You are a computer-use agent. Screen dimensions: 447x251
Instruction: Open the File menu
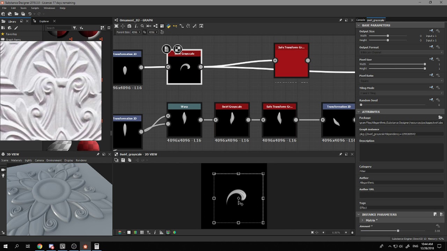[4, 8]
